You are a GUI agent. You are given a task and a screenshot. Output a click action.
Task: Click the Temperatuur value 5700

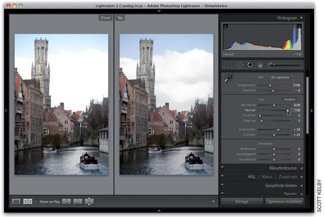click(x=297, y=85)
